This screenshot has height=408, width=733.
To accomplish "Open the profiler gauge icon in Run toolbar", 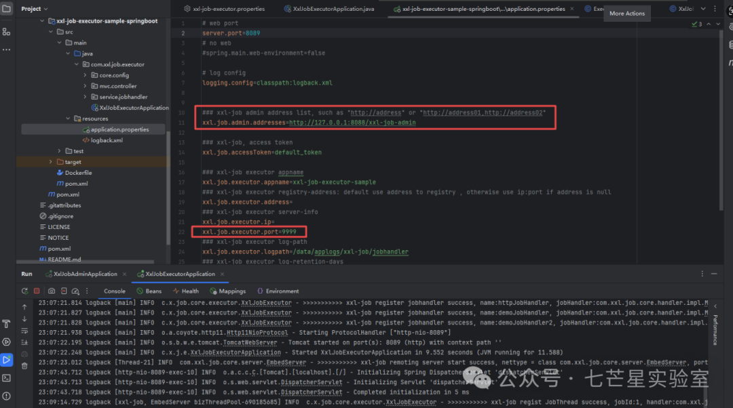I will click(x=75, y=291).
